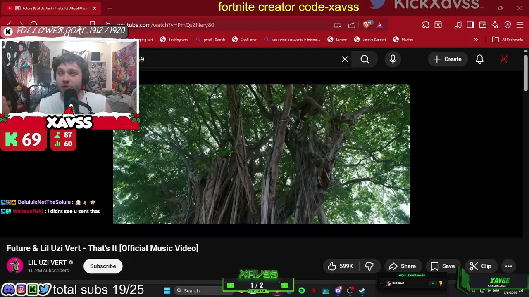
Task: Open the Brave VPN shield icon
Action: [x=508, y=25]
